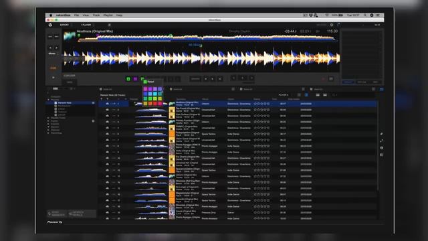Jump to the previous track button
This screenshot has width=428, height=241.
(50, 36)
